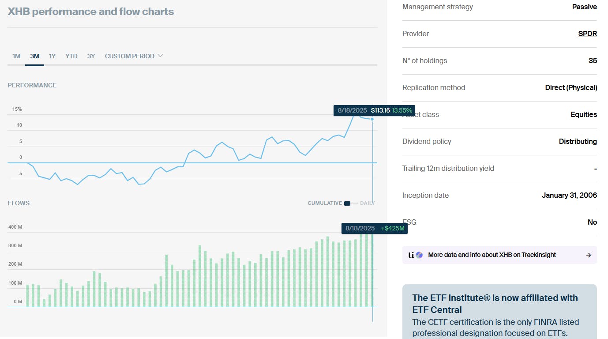Switch flows view to DAILY label
608x339 pixels.
coord(368,203)
